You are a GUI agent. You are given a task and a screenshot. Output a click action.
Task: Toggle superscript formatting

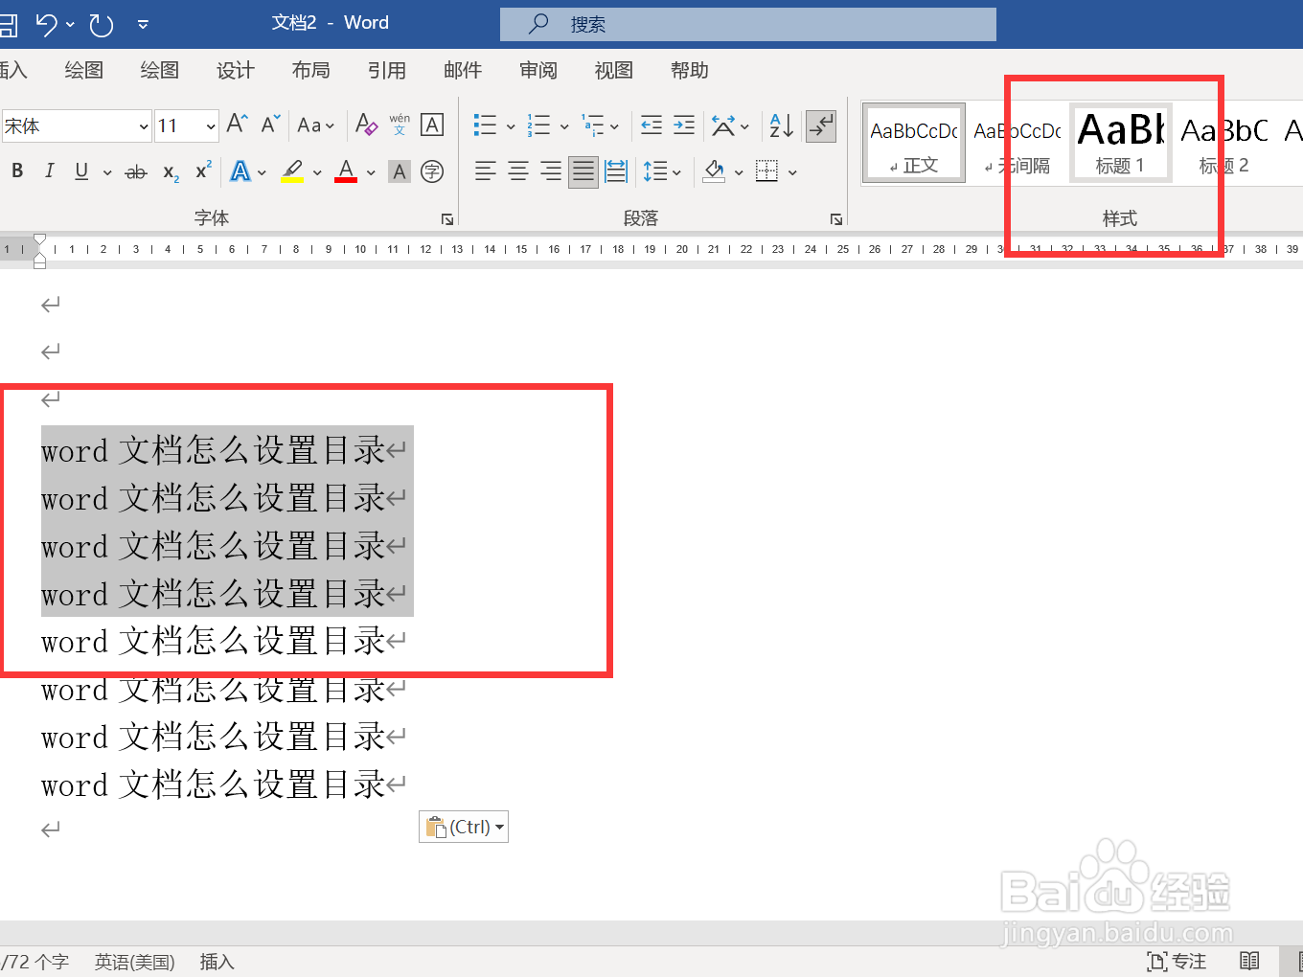pos(203,170)
